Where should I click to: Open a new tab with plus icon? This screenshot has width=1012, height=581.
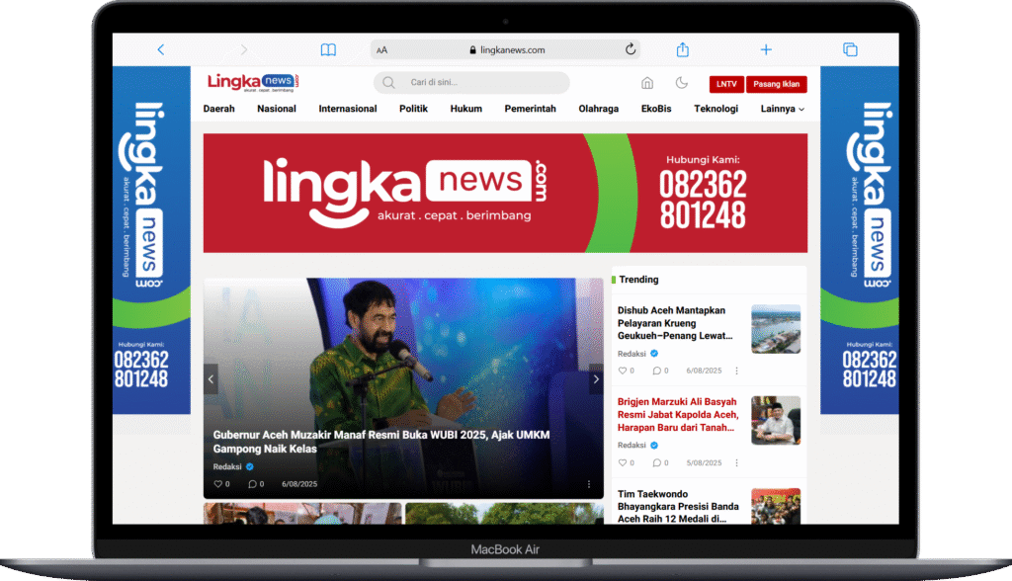click(x=766, y=49)
